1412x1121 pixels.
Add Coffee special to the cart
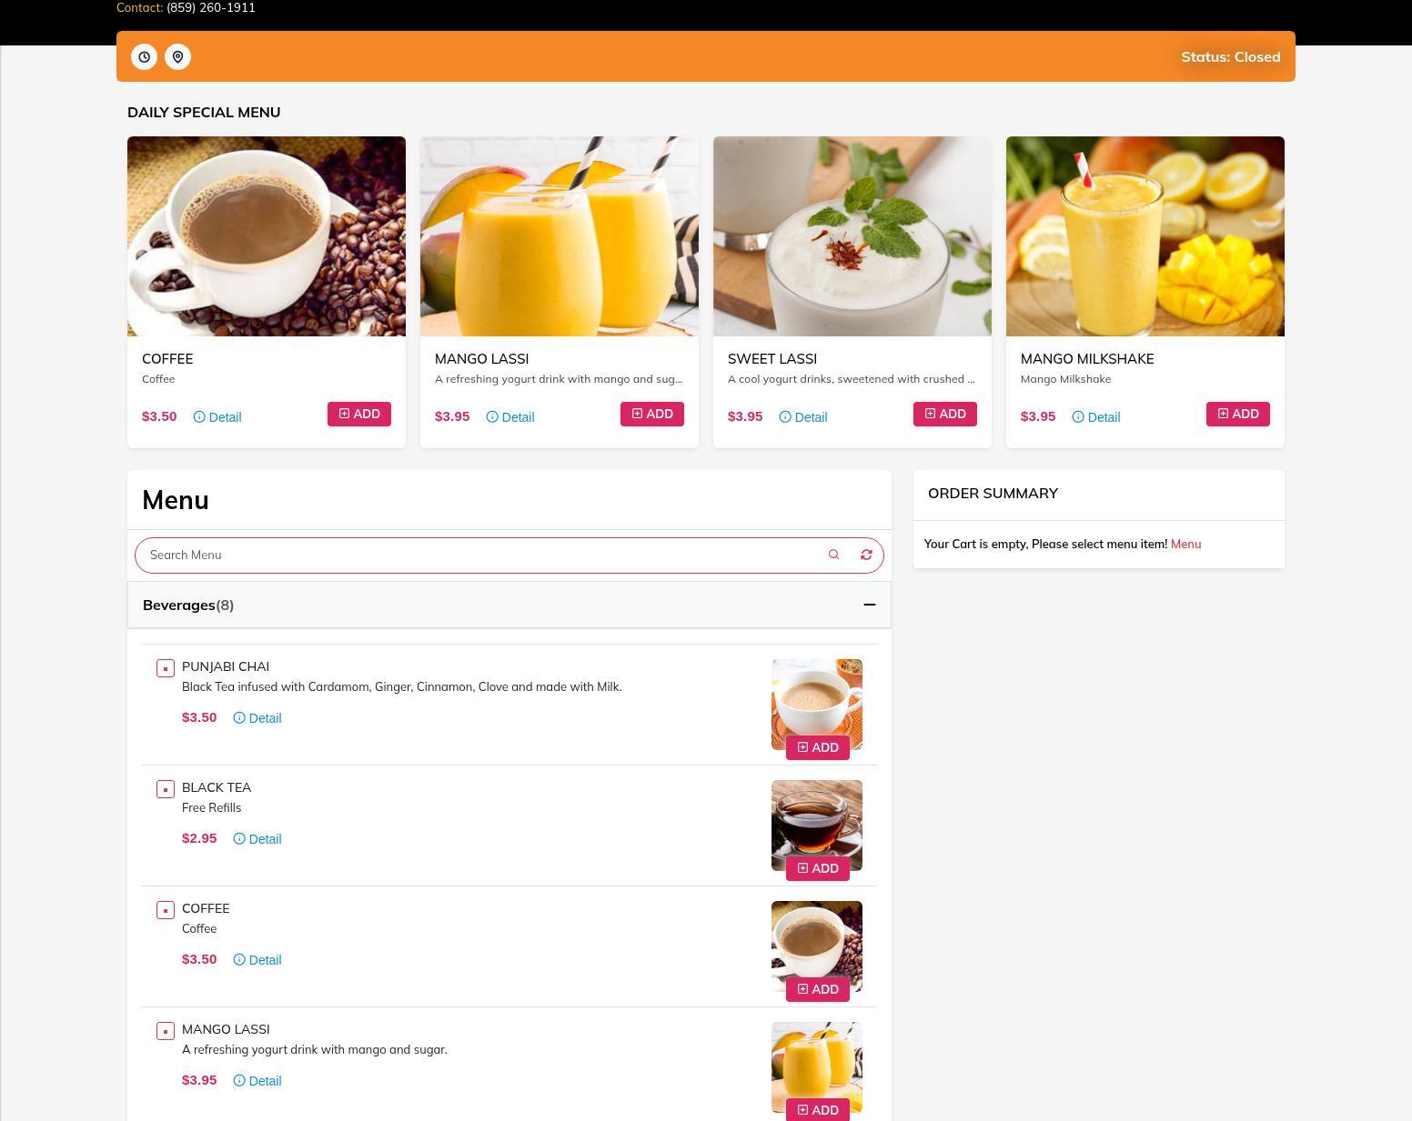tap(359, 414)
